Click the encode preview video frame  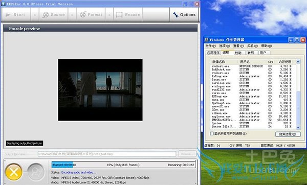click(100, 90)
